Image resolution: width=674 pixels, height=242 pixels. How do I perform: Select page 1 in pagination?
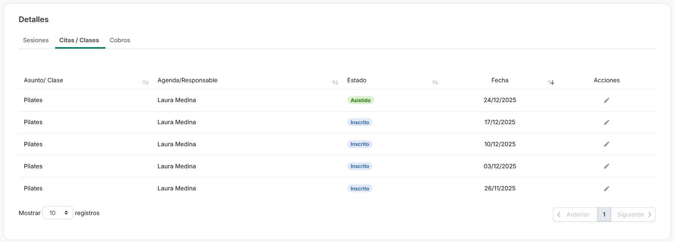point(604,215)
